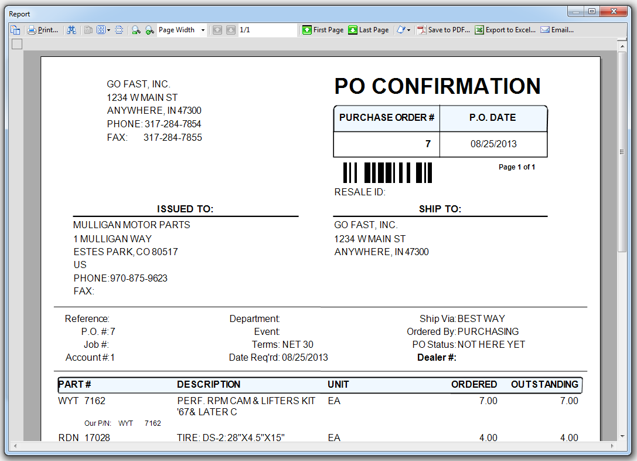The image size is (637, 461).
Task: Open the Print dialog
Action: click(x=43, y=30)
